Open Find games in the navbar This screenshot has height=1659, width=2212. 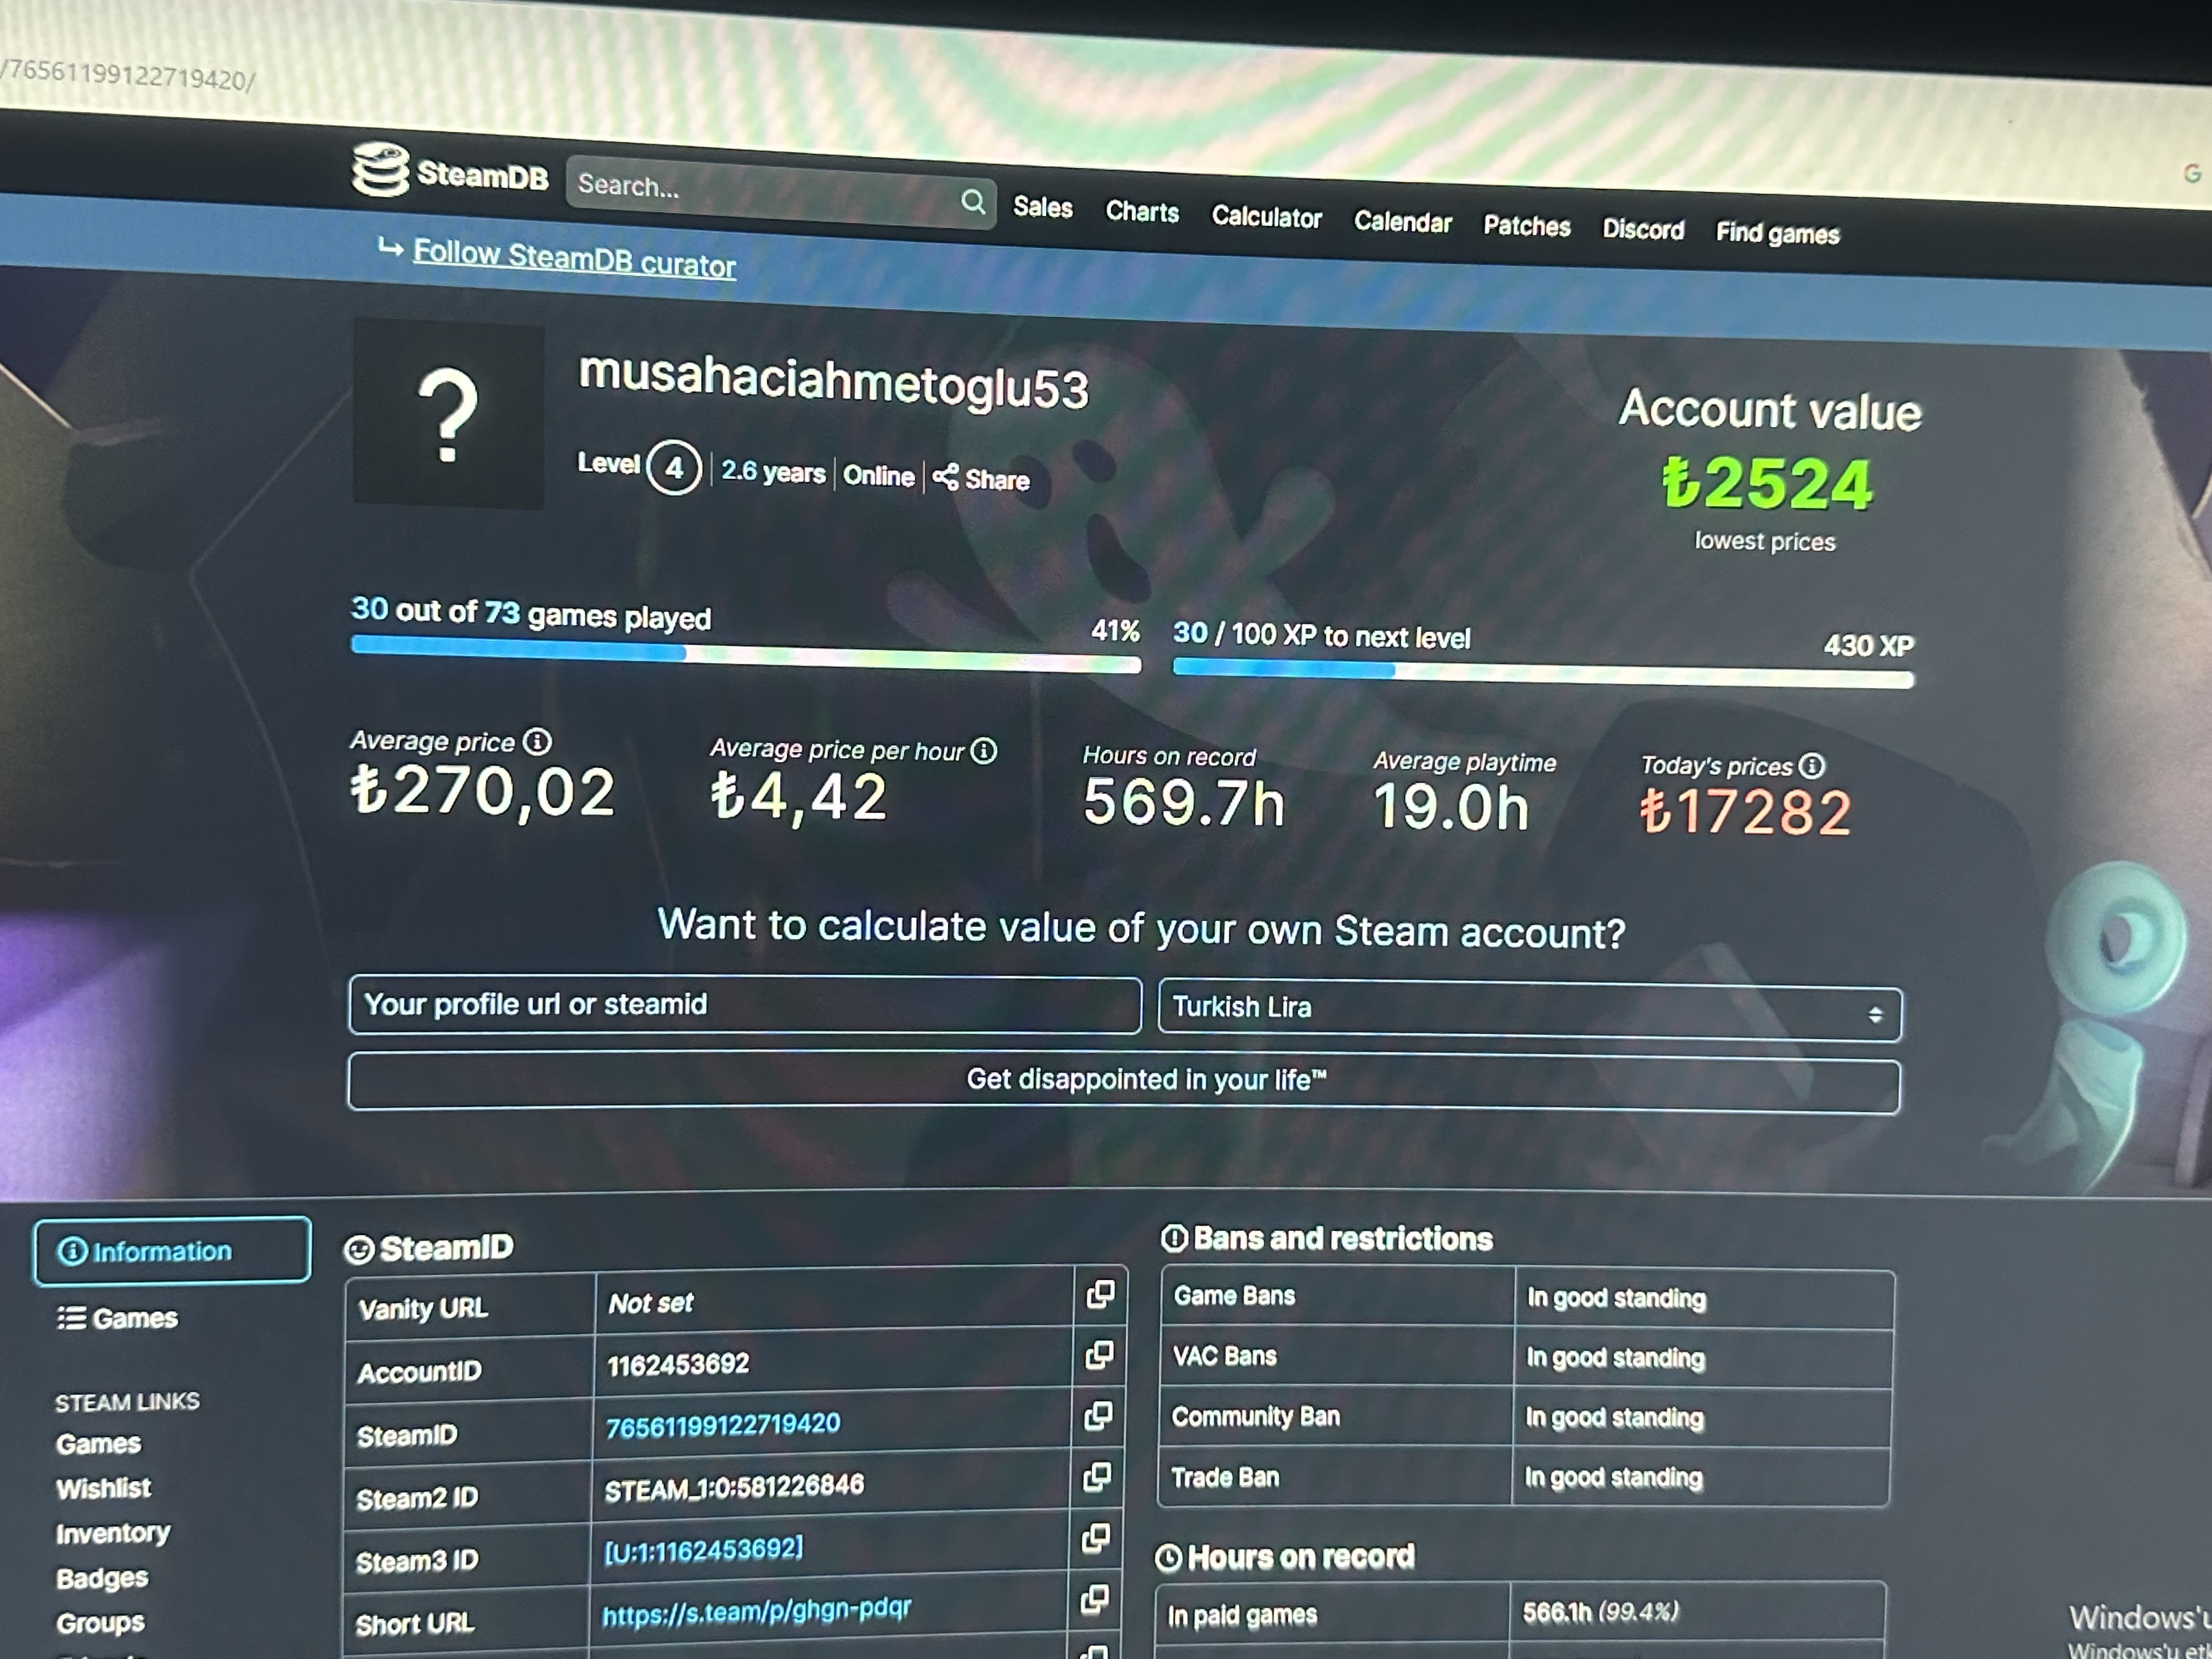(1778, 234)
